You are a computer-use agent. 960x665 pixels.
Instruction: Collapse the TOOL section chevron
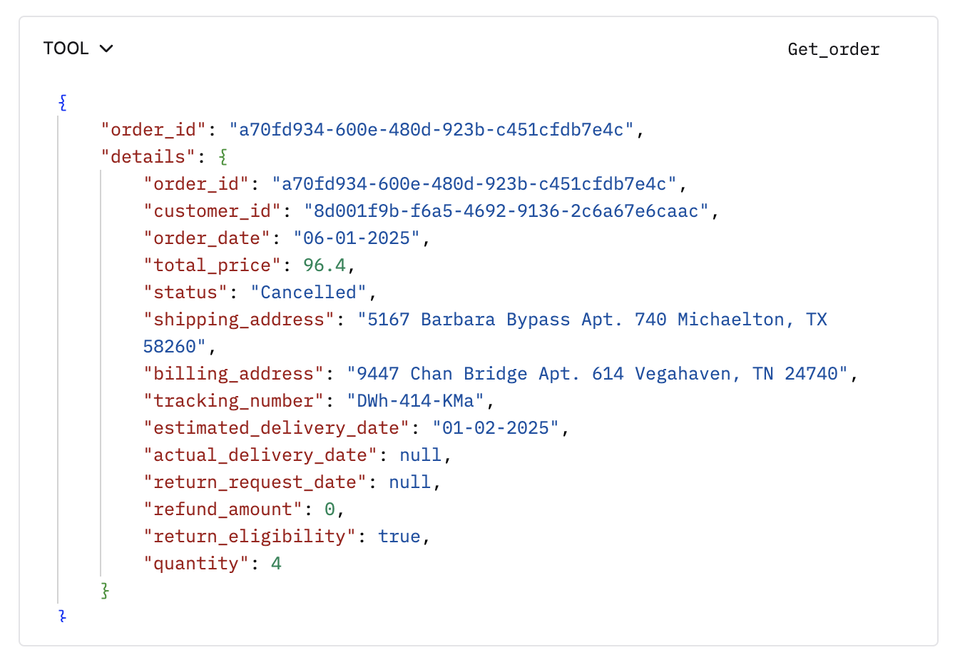coord(106,49)
